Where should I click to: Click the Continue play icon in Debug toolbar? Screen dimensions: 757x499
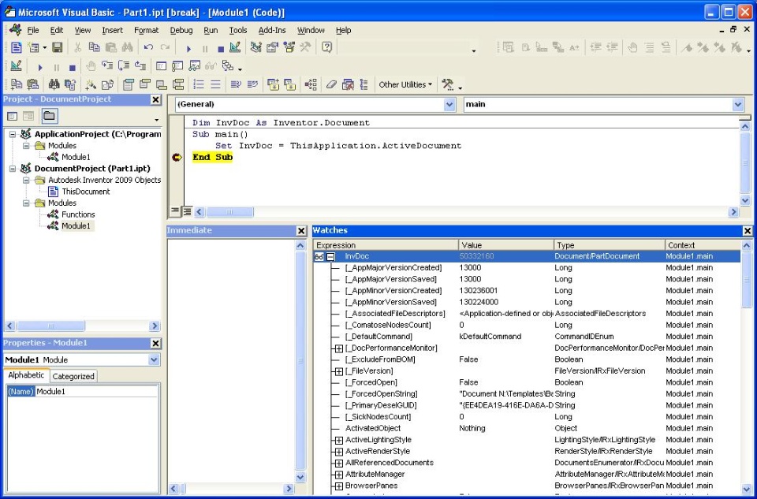click(40, 67)
